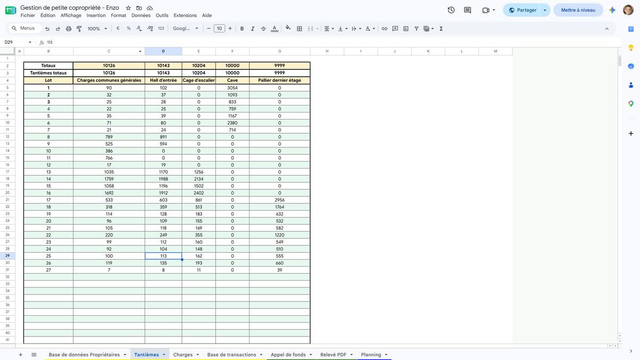Toggle italic formatting
This screenshot has width=640, height=360.
[253, 29]
